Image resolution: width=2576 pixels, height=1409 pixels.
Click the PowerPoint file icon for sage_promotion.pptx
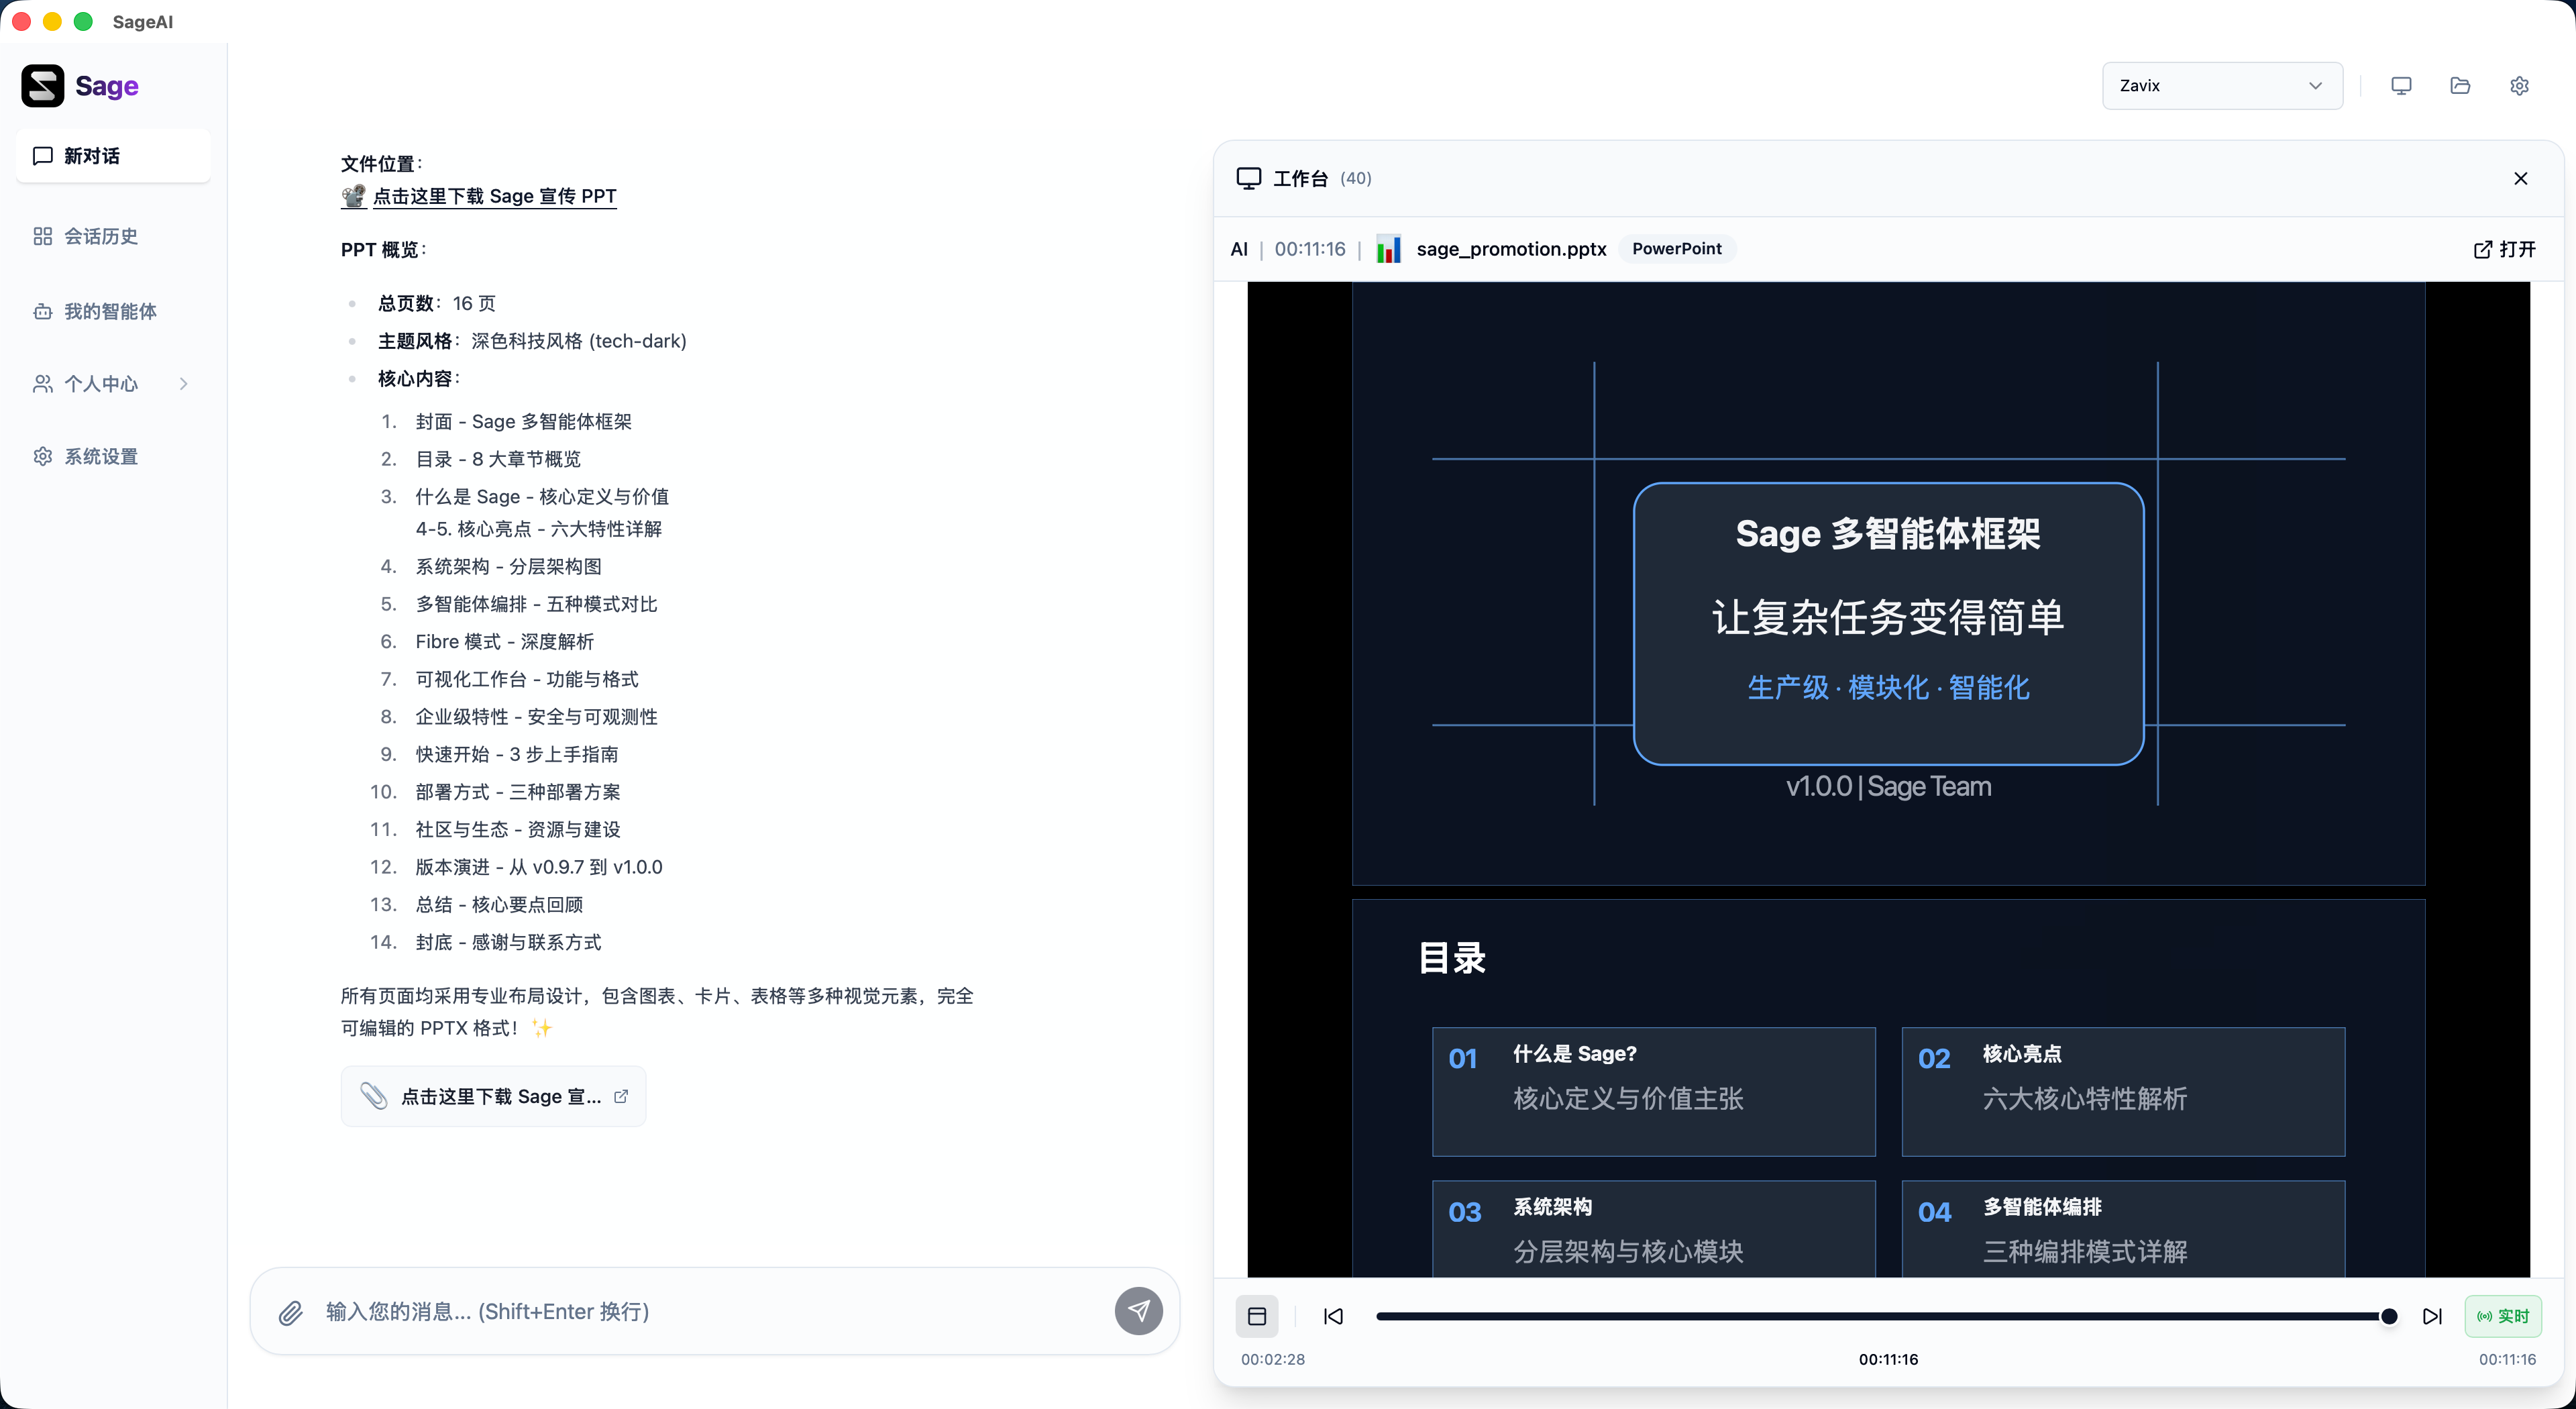[x=1388, y=249]
